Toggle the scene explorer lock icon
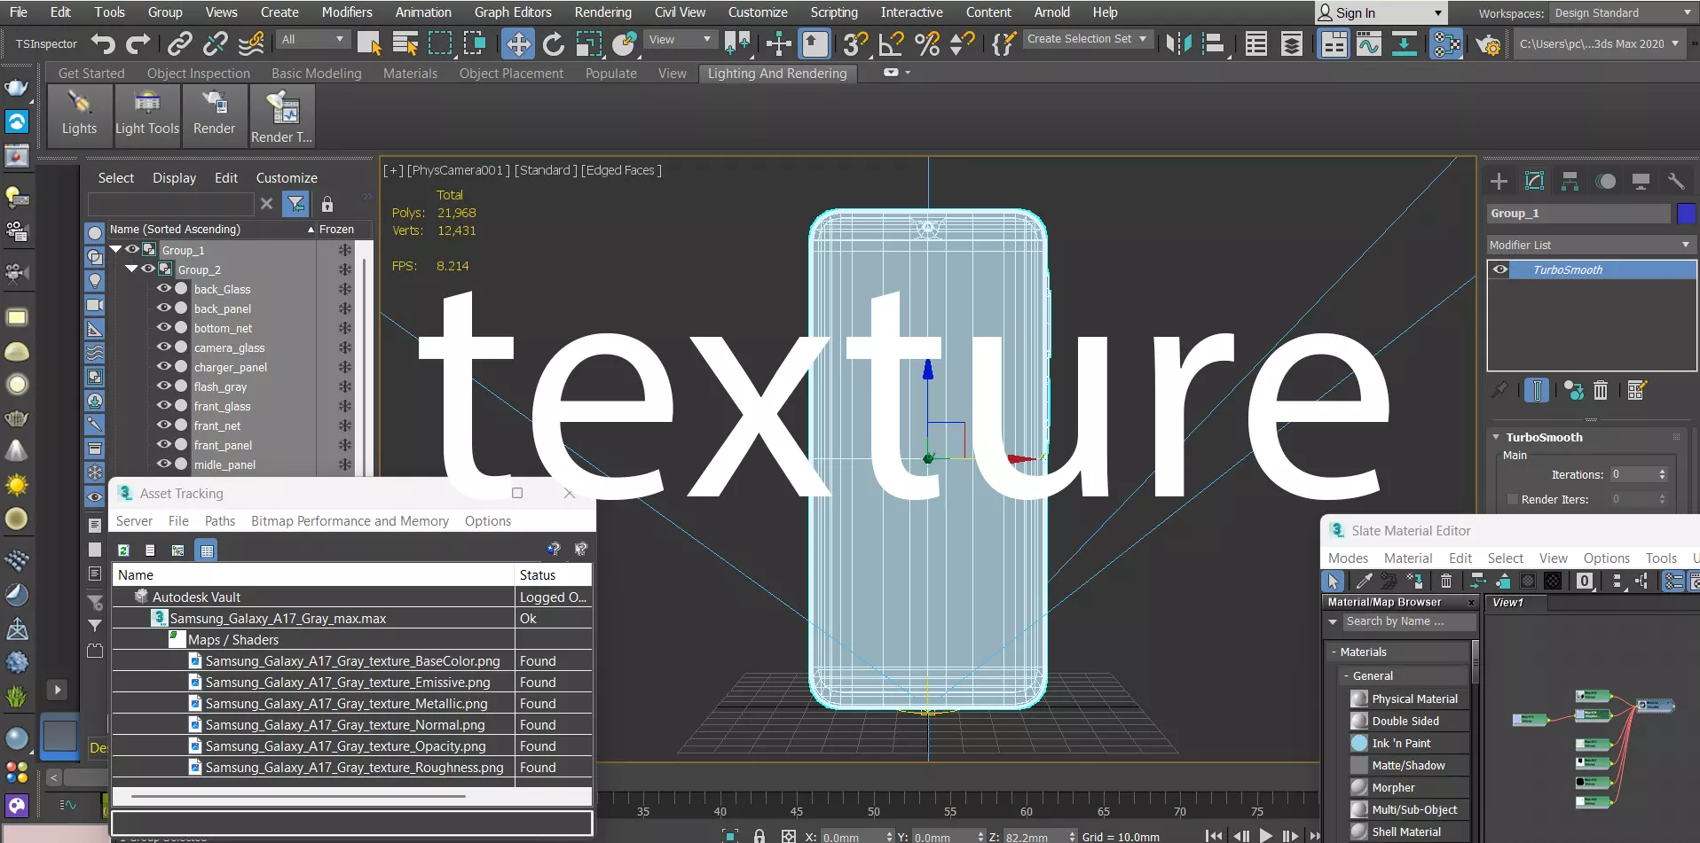 (x=327, y=204)
